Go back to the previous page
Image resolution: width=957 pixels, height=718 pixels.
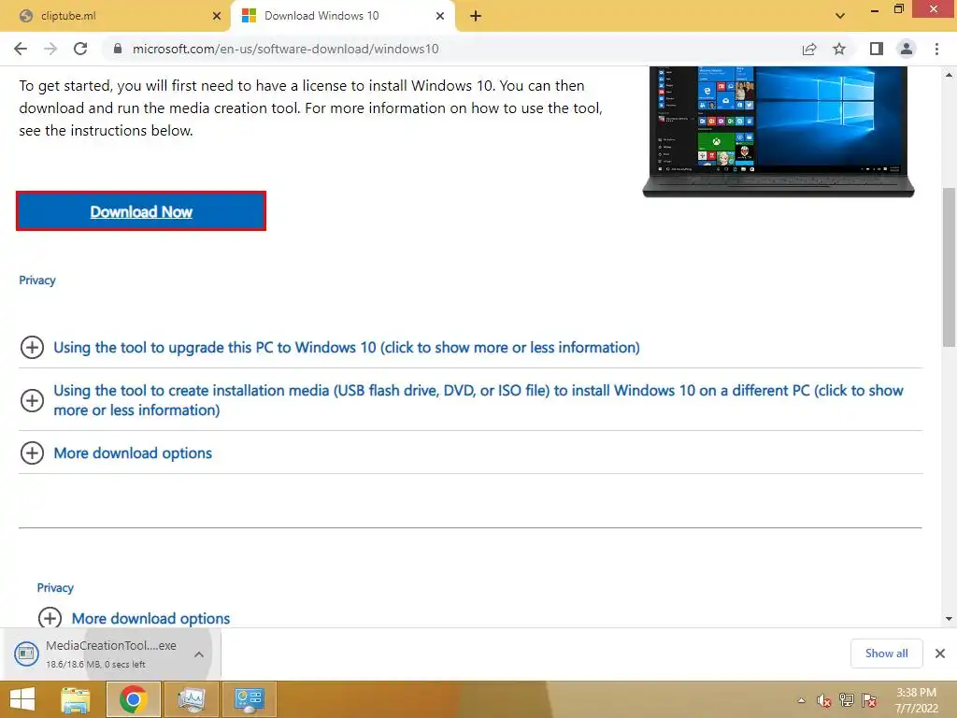point(21,49)
